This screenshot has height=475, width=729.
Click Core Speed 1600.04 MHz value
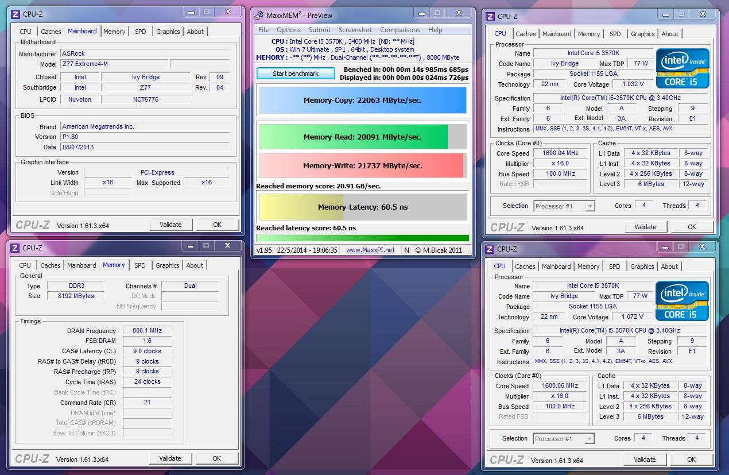pos(560,153)
